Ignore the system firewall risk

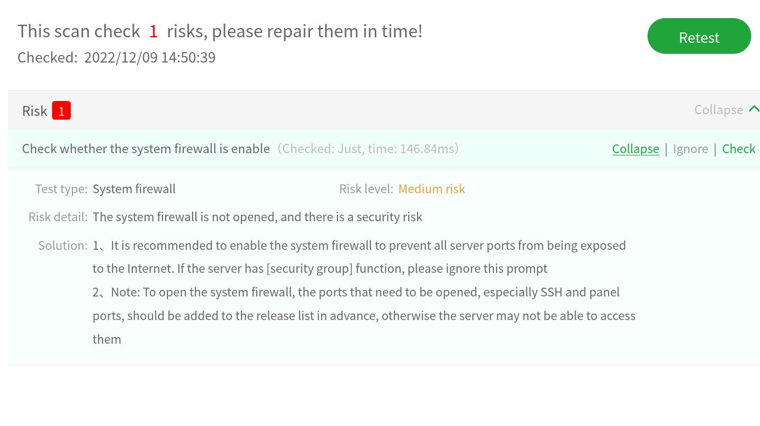tap(690, 149)
